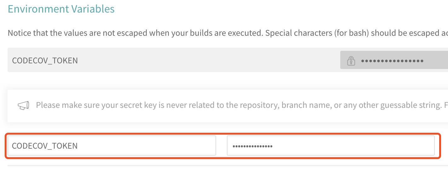Screen dimensions: 448x180
Task: Click the masked value input field
Action: [331, 146]
